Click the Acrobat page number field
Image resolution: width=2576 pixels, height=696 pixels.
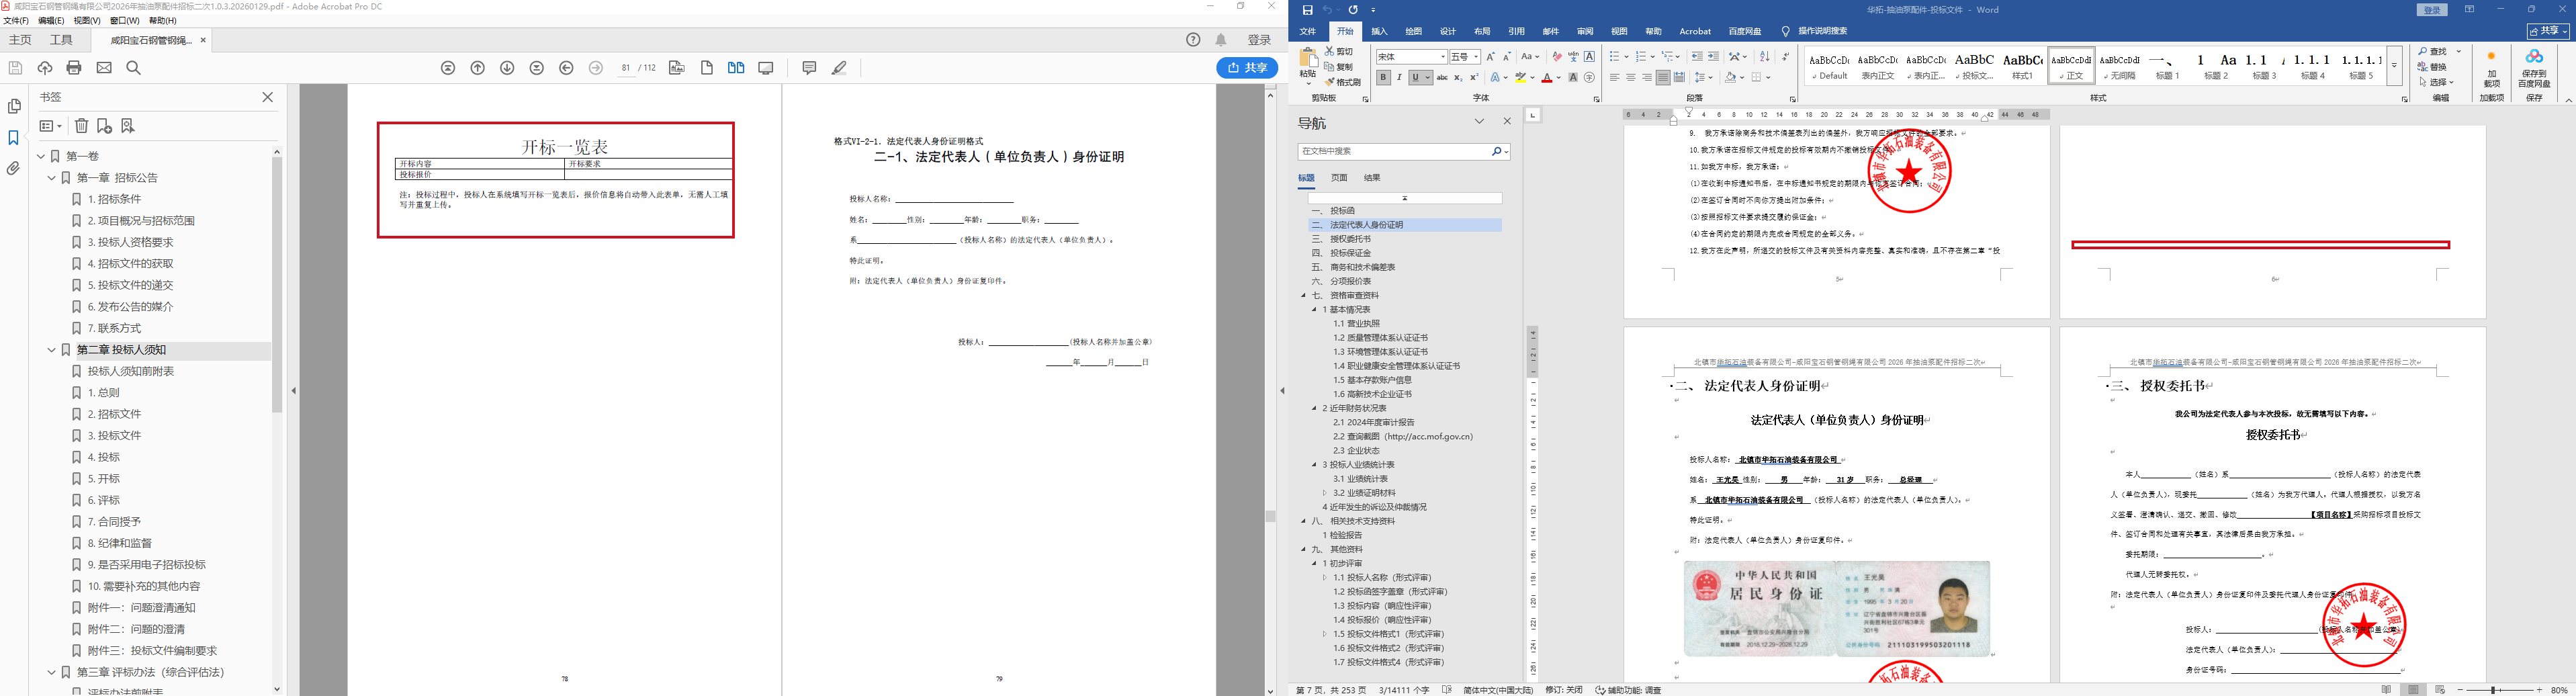[626, 68]
